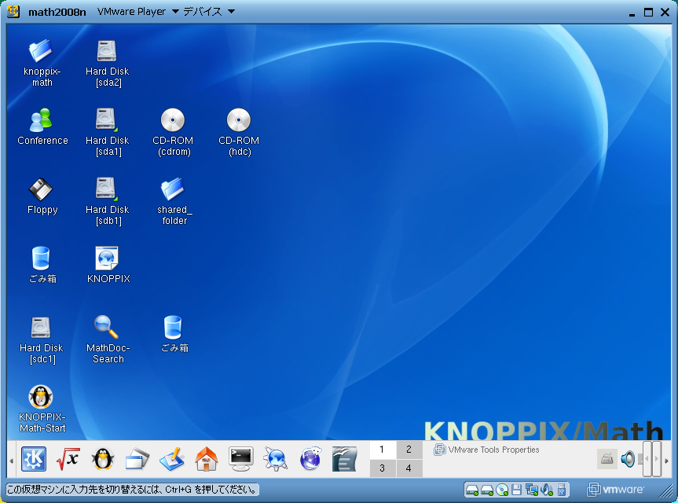Click the CD/DVD drive status icon in VMware bar
The height and width of the screenshot is (503, 678).
click(x=502, y=490)
